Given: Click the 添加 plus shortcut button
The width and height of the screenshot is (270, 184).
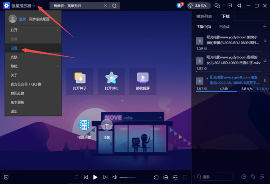Looking at the screenshot, I should tap(107, 125).
